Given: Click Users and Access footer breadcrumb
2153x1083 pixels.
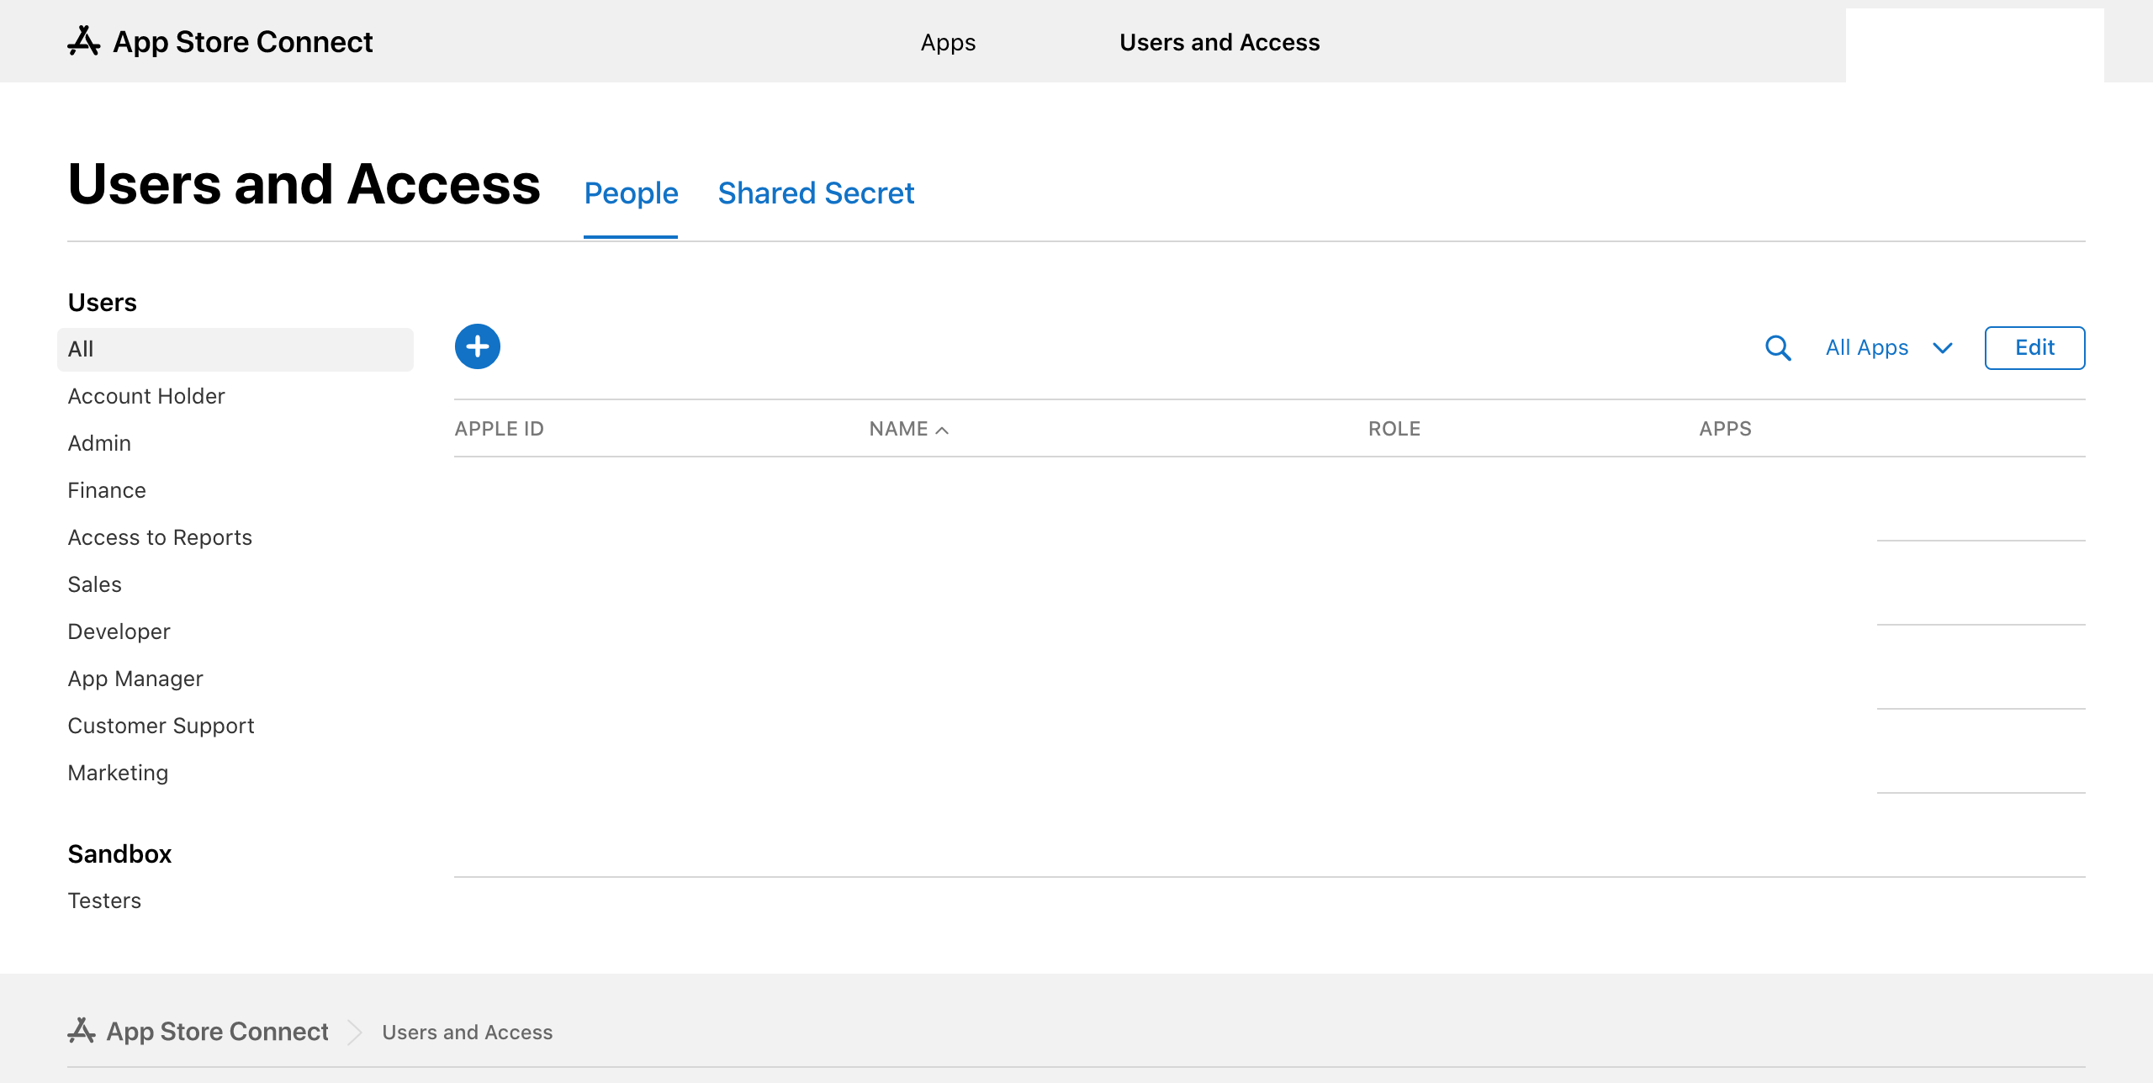Looking at the screenshot, I should click(468, 1032).
